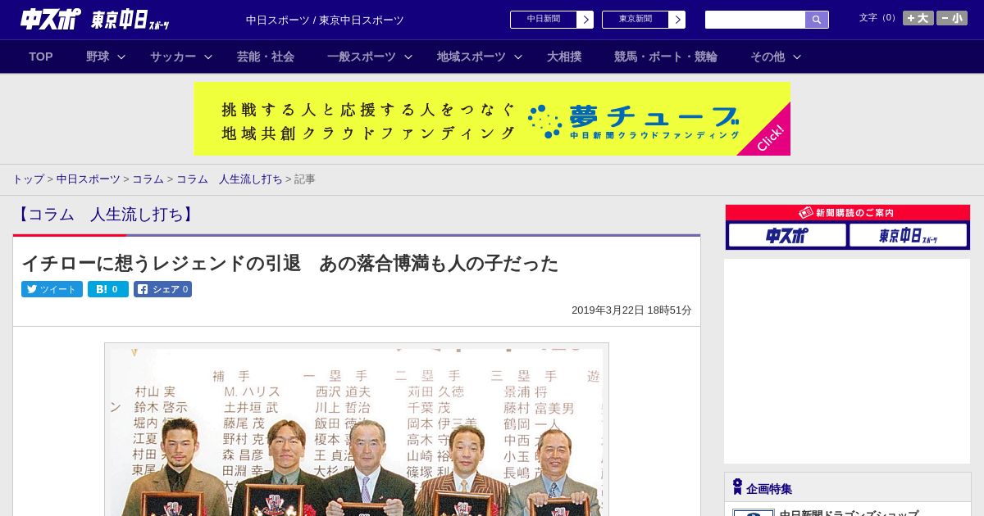The image size is (984, 516).
Task: Click the 企画特集 section heading
Action: tap(769, 489)
